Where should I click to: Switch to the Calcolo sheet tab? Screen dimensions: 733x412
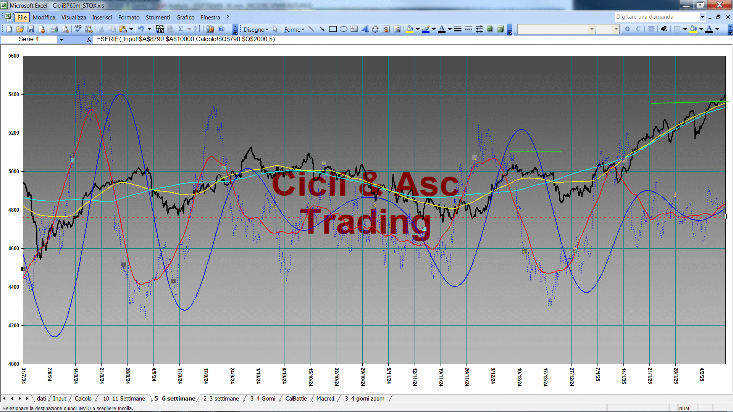pyautogui.click(x=83, y=398)
